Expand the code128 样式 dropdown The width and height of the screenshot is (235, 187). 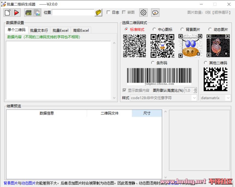(x=194, y=98)
